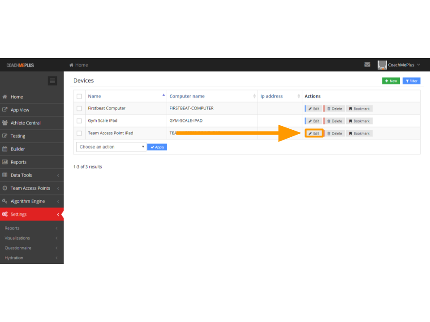Expand the Team Access Points chevron

point(58,188)
